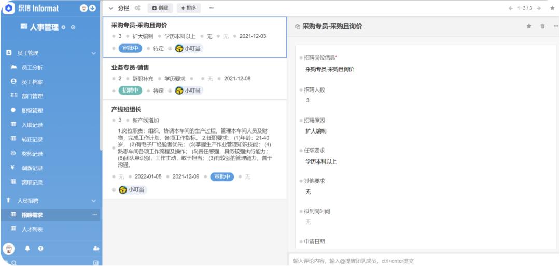This screenshot has width=560, height=266.
Task: Open 员工档案 in sidebar
Action: [x=32, y=82]
